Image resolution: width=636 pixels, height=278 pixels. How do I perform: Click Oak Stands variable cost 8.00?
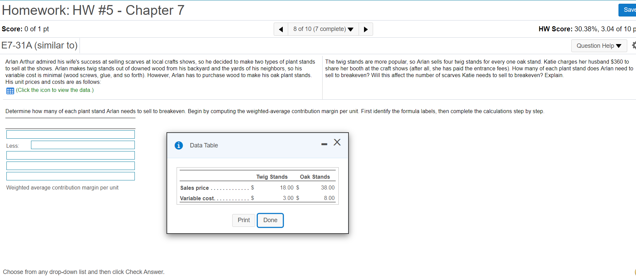[329, 198]
